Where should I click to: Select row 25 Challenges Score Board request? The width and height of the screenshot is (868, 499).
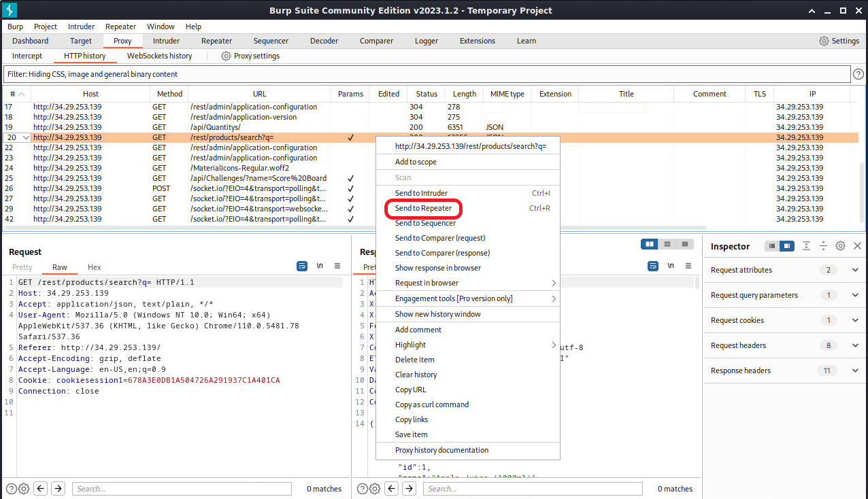(x=431, y=178)
